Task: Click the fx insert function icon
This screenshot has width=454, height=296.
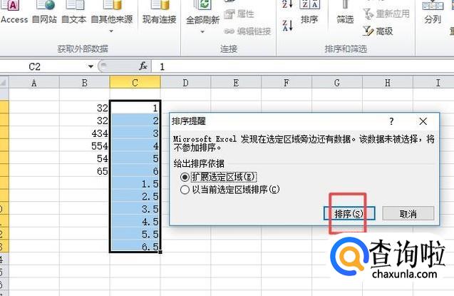Action: [x=143, y=66]
